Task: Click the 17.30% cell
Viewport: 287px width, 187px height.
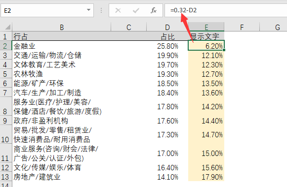Action: [167, 135]
